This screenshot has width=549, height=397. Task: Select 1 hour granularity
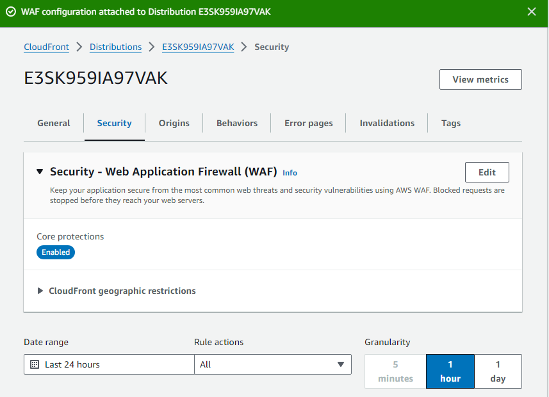point(450,371)
